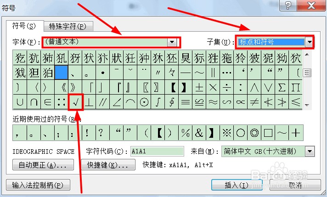Pick the percent % recently used symbol
The width and height of the screenshot is (327, 197).
pos(186,133)
